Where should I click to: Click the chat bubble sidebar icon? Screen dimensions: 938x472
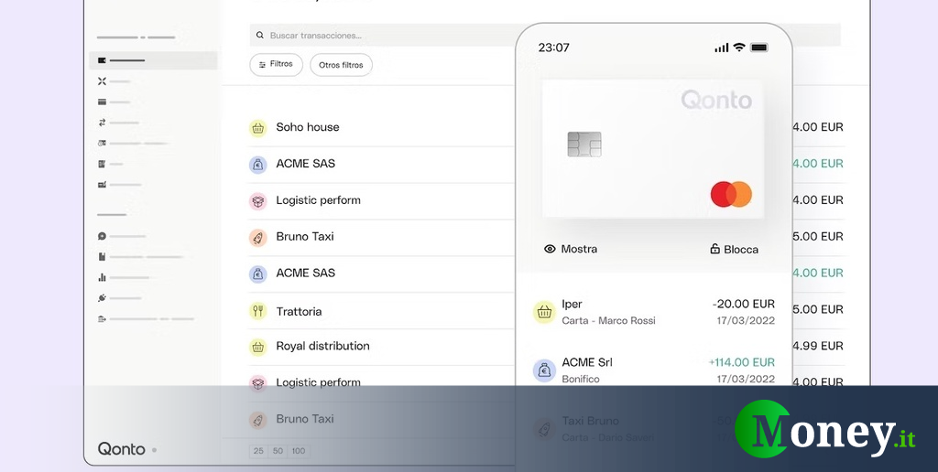click(103, 236)
